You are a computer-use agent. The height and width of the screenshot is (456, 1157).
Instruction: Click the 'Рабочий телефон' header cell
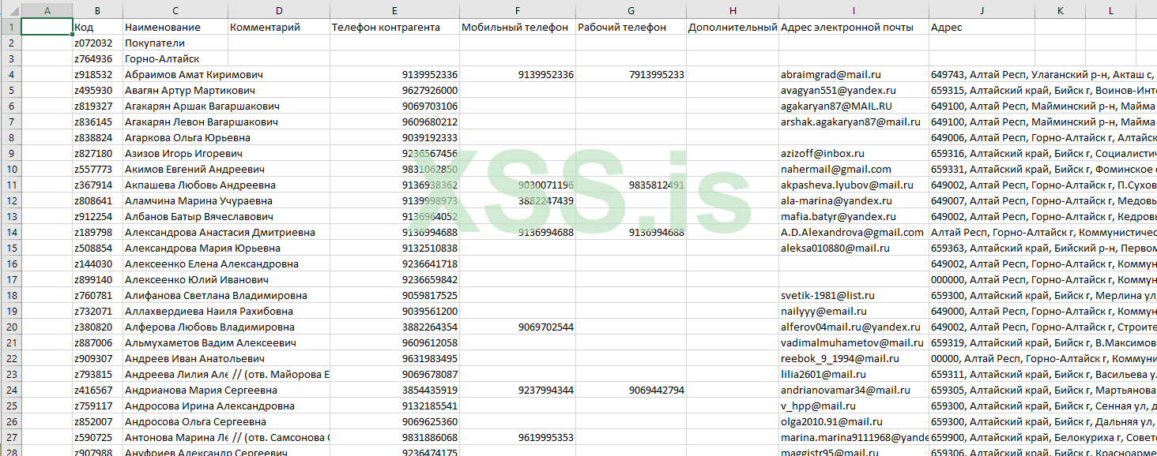point(631,27)
